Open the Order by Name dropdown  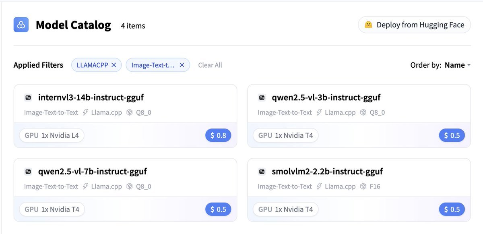point(455,65)
